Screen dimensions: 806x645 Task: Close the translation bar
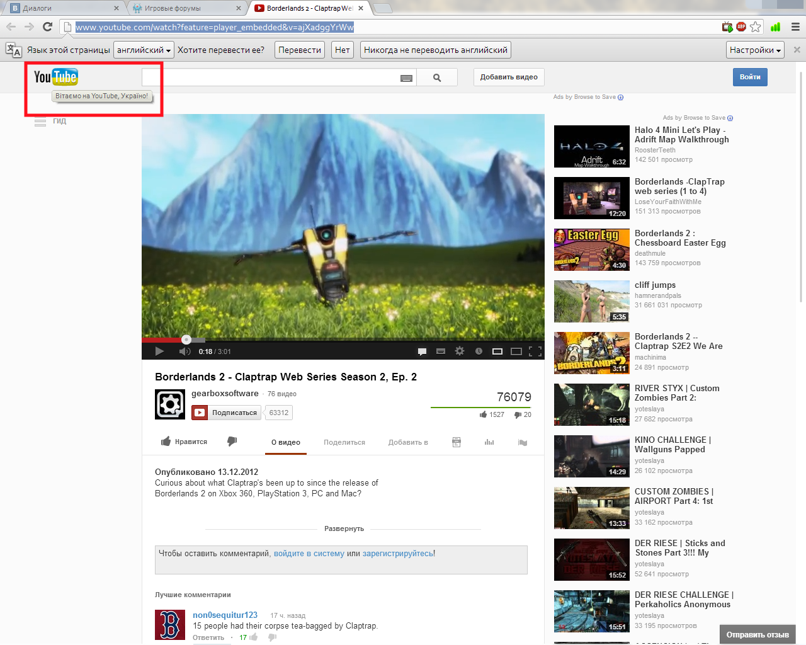click(x=797, y=50)
